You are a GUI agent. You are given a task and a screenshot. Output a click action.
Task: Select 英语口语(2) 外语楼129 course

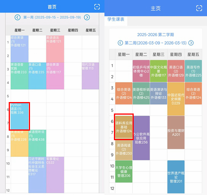coord(176,71)
